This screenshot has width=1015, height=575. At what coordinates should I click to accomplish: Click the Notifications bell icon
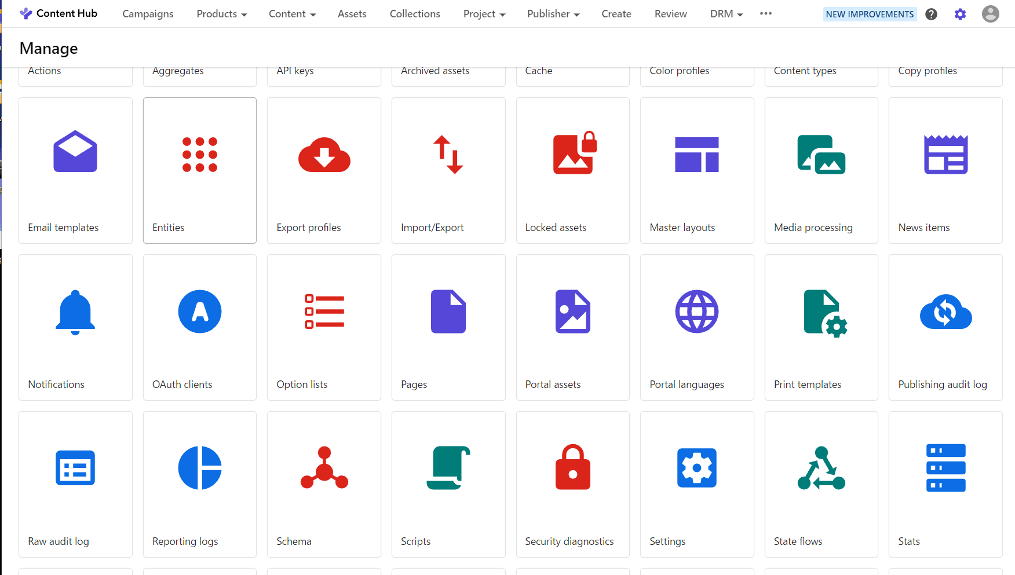(x=75, y=312)
